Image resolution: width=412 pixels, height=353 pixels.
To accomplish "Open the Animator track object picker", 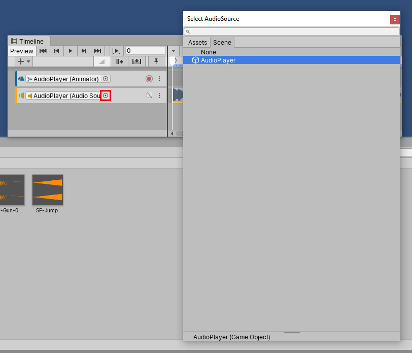I will (106, 79).
